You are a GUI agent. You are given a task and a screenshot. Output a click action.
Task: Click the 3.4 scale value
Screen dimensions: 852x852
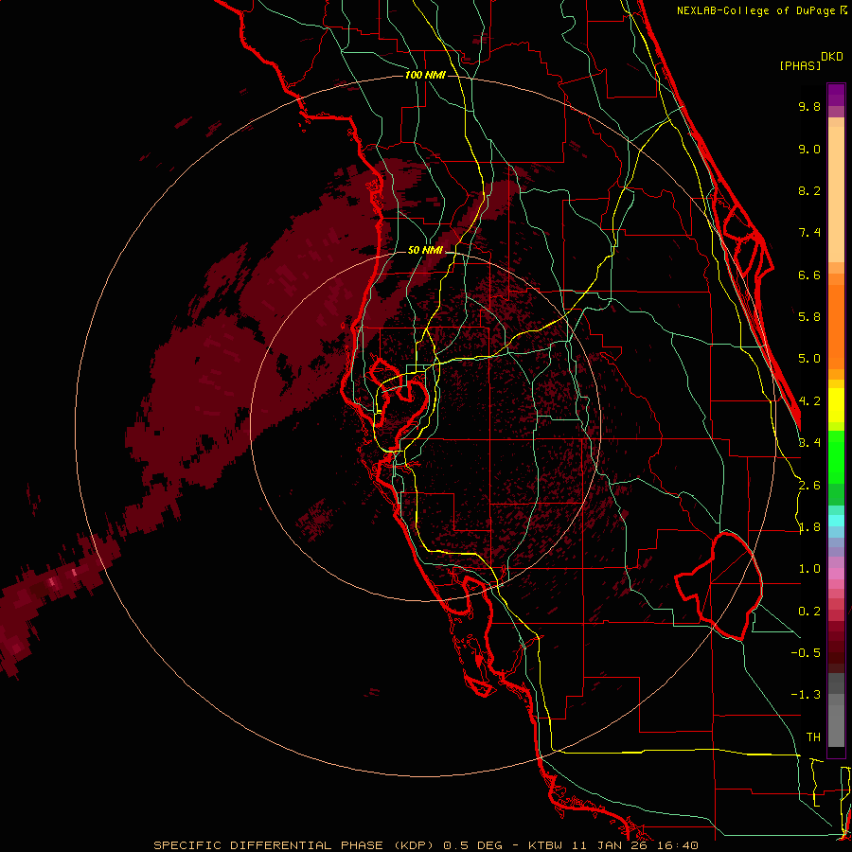(x=809, y=443)
